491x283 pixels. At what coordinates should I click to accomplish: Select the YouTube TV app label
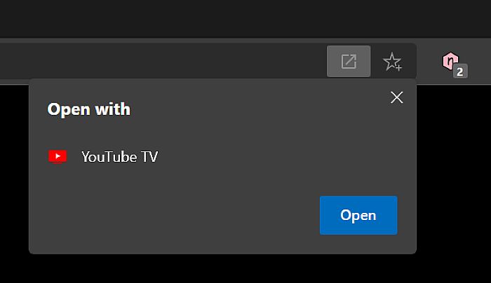tap(119, 156)
